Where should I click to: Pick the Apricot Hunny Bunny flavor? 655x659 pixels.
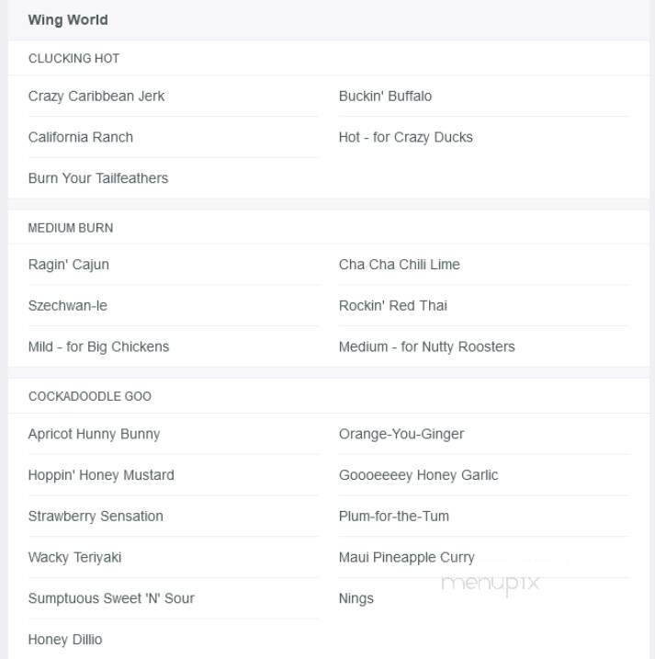pyautogui.click(x=94, y=434)
